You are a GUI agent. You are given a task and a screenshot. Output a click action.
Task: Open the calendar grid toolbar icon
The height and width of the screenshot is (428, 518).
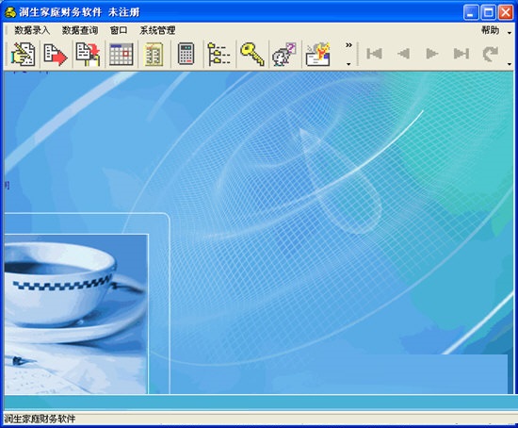(121, 54)
